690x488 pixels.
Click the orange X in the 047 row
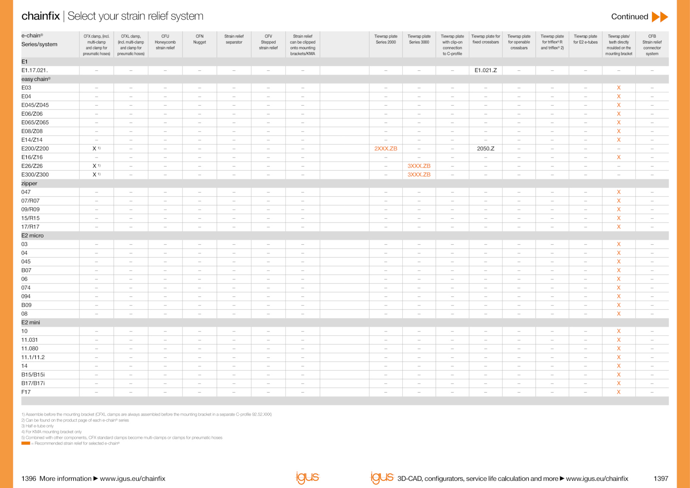618,192
